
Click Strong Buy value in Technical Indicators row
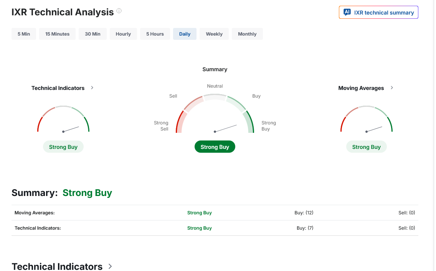pos(199,228)
